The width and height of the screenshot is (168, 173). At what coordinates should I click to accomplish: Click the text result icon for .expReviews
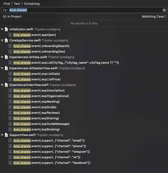pyautogui.click(x=10, y=113)
